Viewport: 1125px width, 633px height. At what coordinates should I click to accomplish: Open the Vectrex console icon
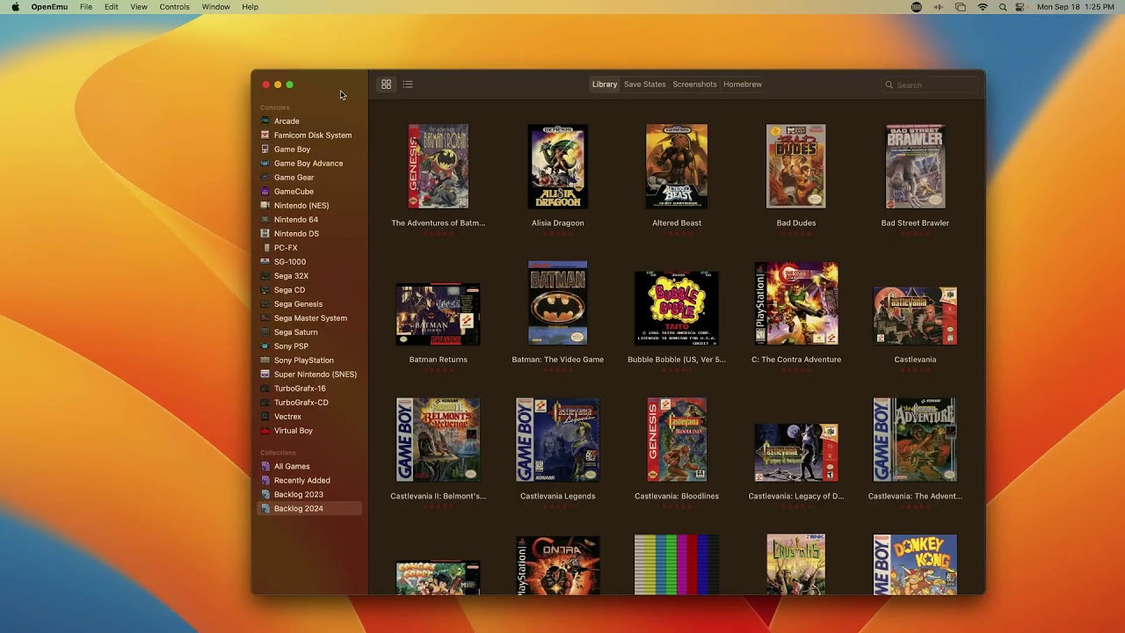click(265, 417)
